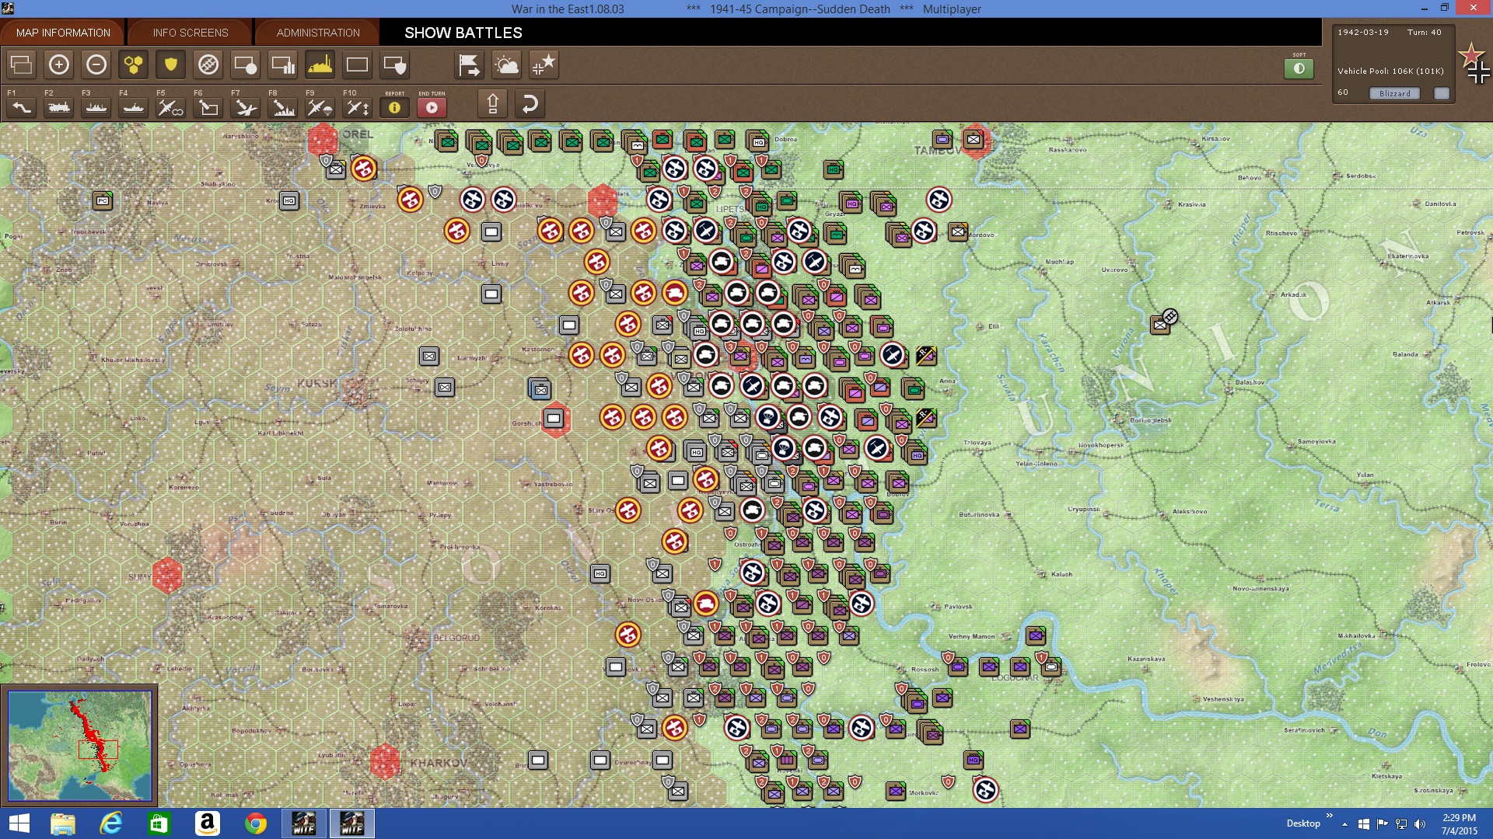The width and height of the screenshot is (1493, 839).
Task: Toggle unit counter bar chart info icon
Action: pos(283,64)
